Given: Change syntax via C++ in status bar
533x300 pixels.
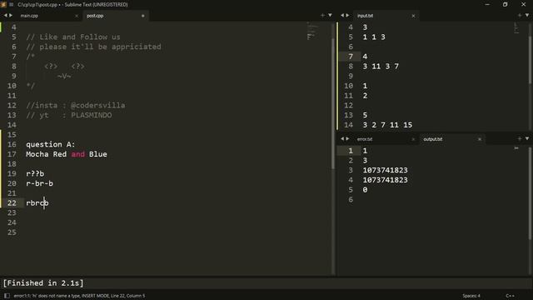Looking at the screenshot, I should point(510,296).
